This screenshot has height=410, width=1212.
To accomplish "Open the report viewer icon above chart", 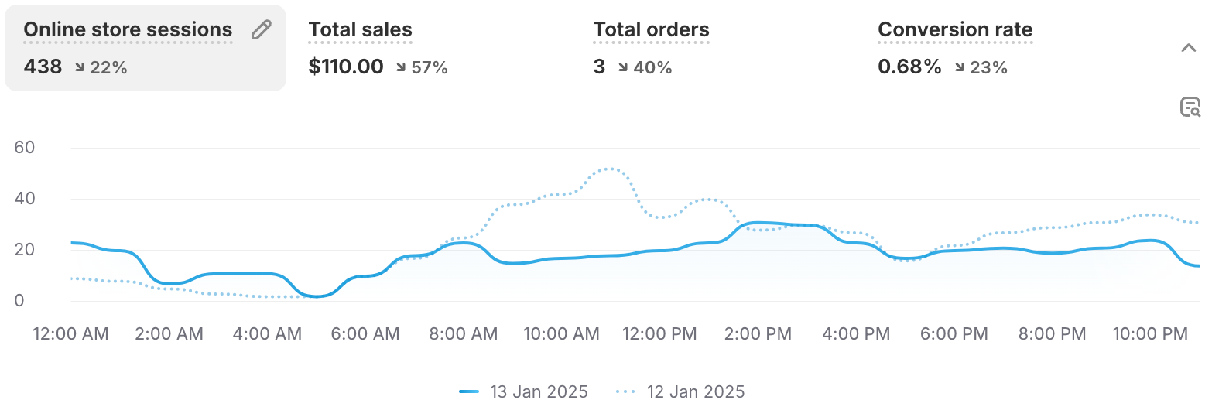I will (1190, 108).
